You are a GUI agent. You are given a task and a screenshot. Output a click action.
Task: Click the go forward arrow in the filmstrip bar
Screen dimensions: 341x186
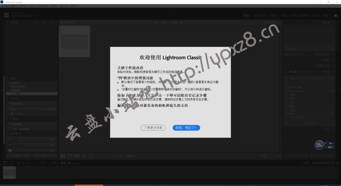[x=28, y=163]
